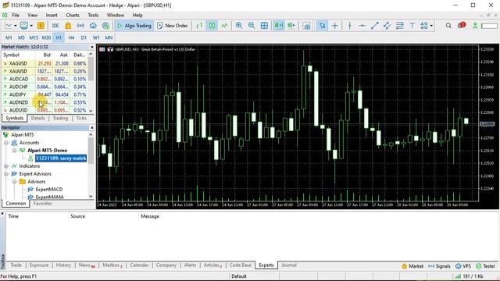
Task: Open the Tools menu
Action: 93,15
